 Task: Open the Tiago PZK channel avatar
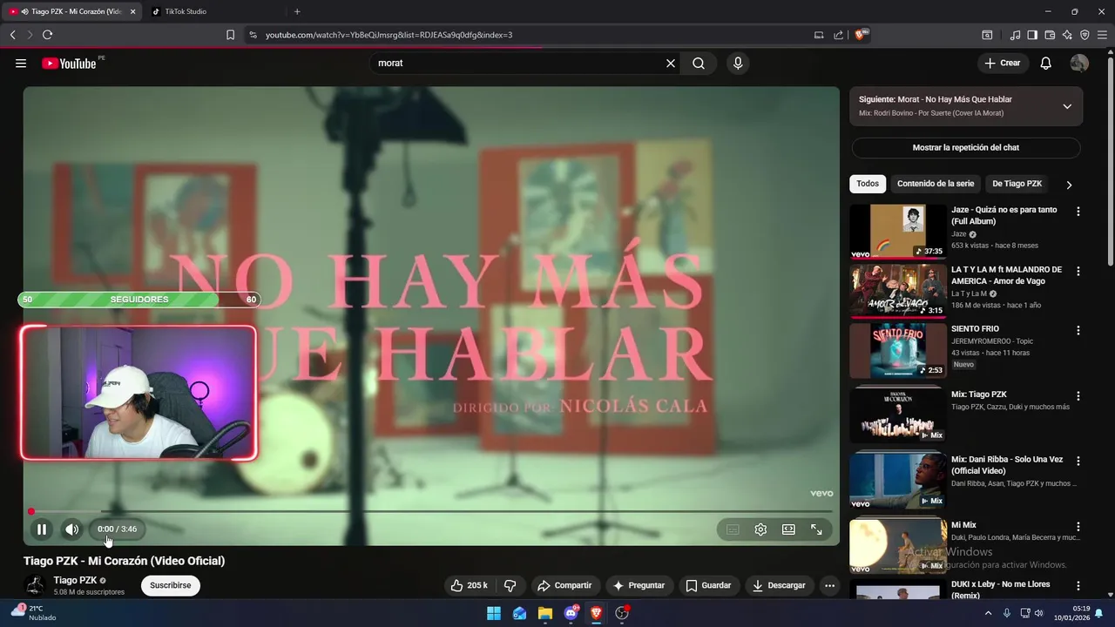[x=36, y=585]
